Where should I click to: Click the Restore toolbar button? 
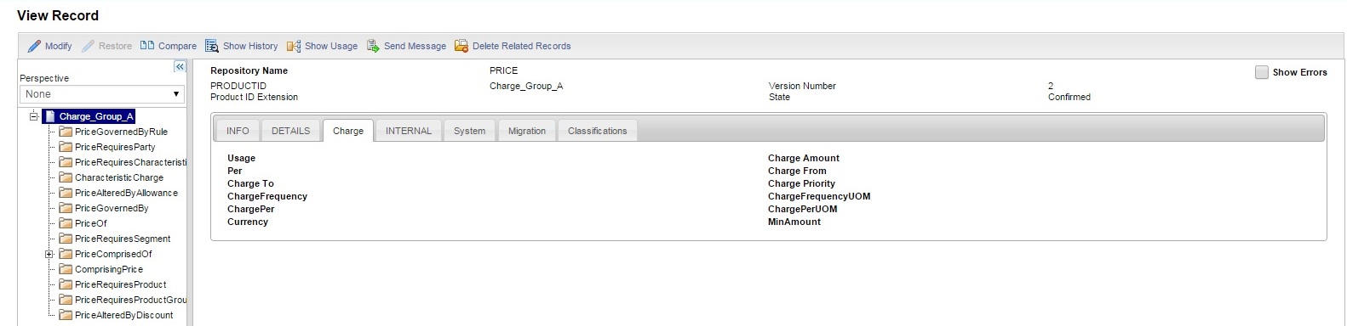[x=107, y=46]
